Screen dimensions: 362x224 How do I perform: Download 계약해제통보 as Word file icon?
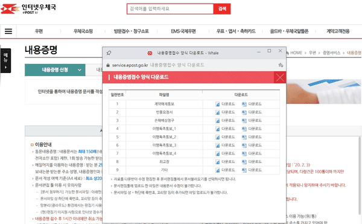coord(244,104)
